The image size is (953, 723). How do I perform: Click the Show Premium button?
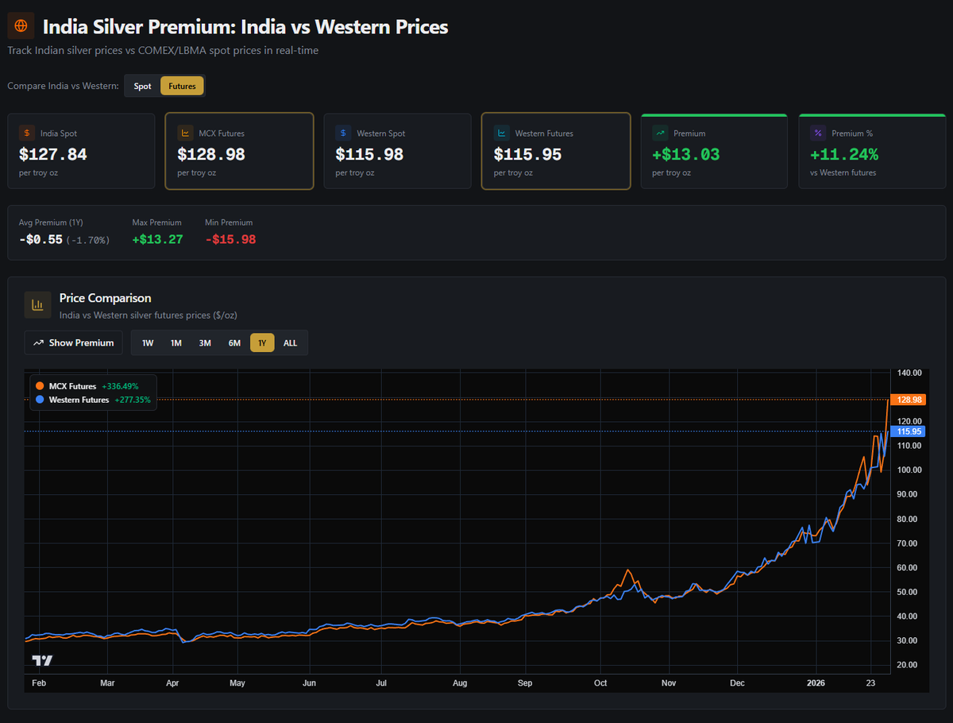click(x=74, y=342)
